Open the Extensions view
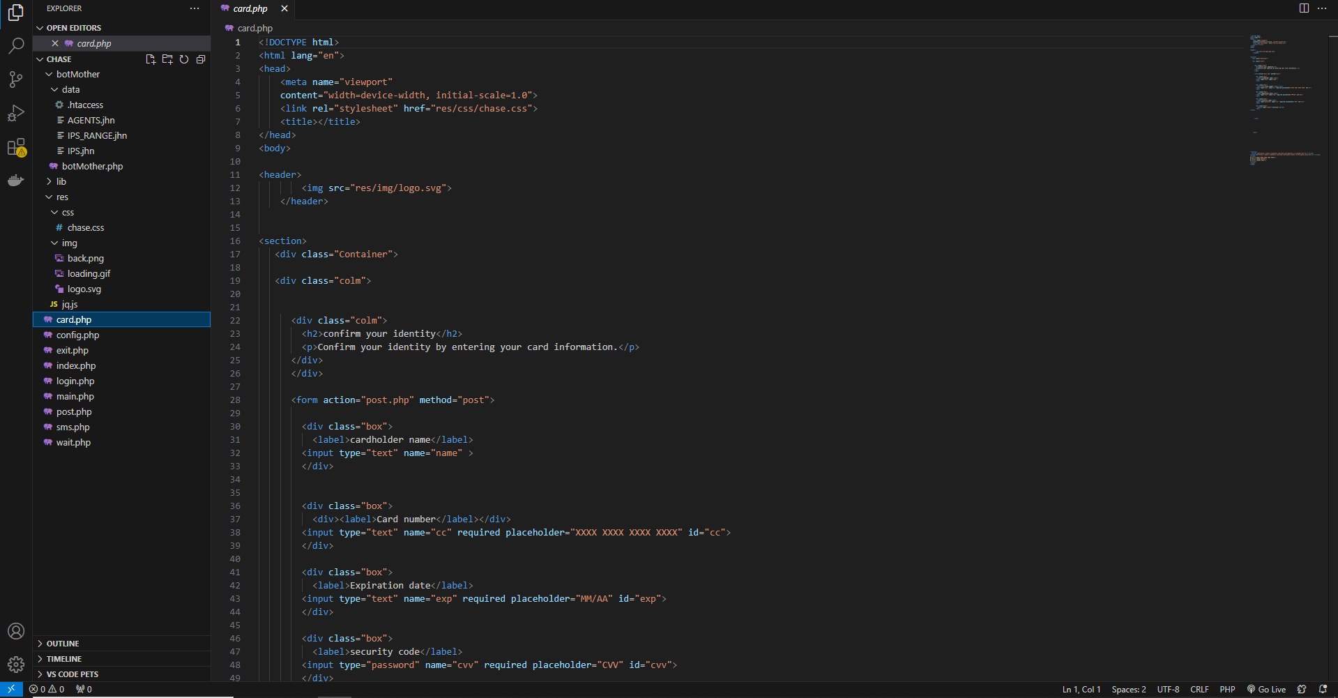This screenshot has width=1338, height=698. [x=16, y=147]
